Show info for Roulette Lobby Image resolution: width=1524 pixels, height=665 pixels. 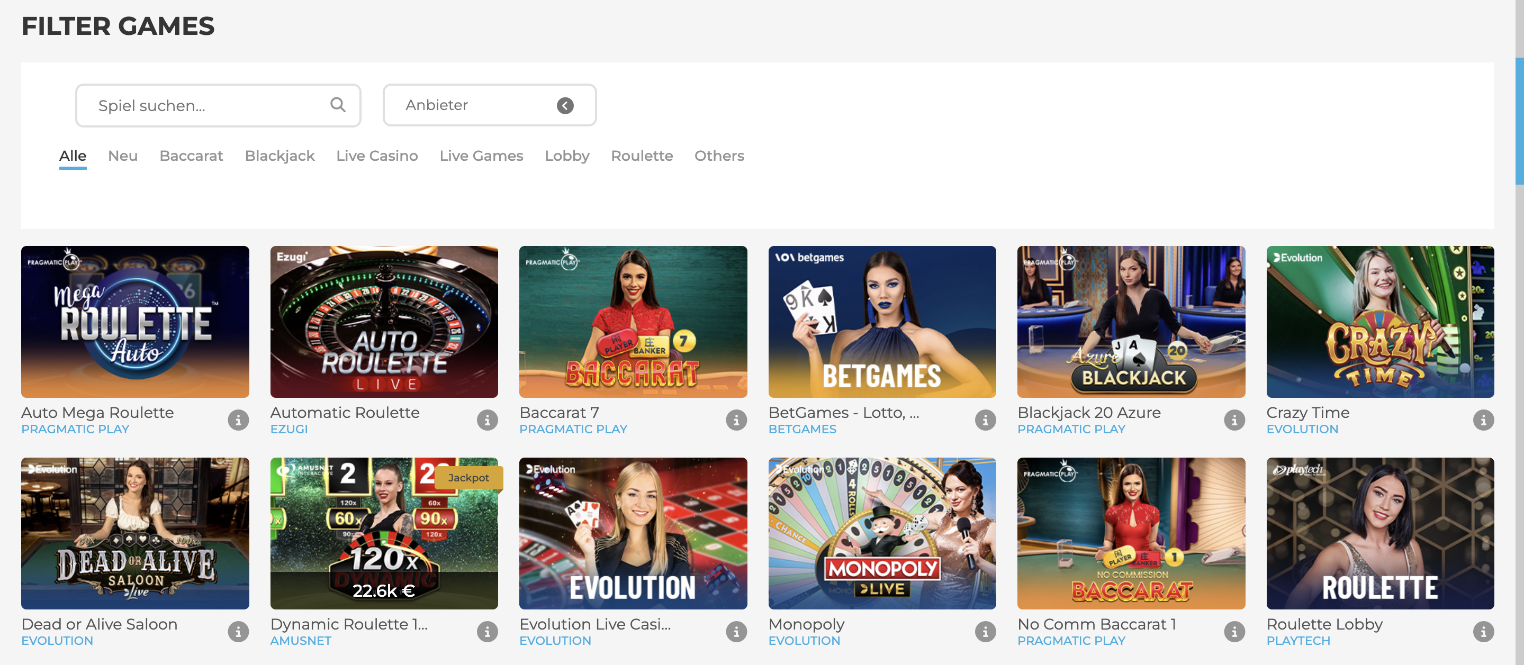pyautogui.click(x=1483, y=632)
